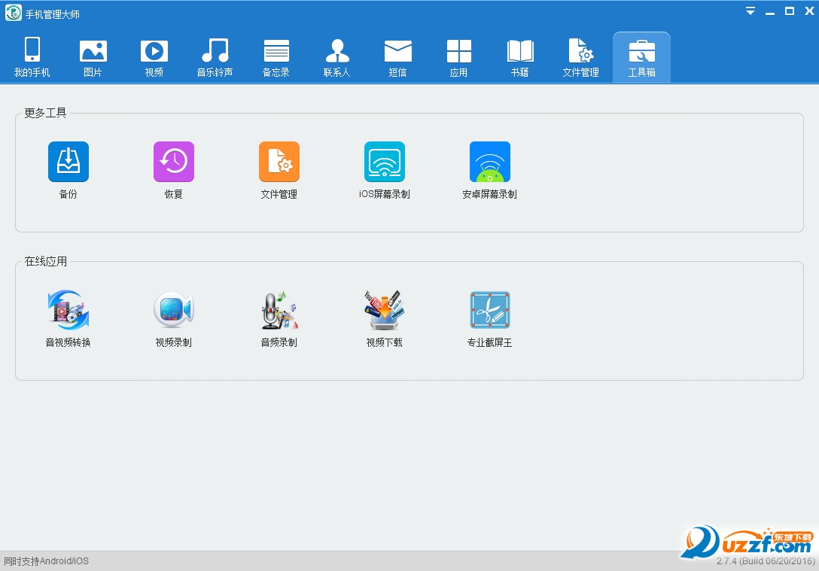
Task: Open the 书籍 books tab
Action: coord(519,57)
